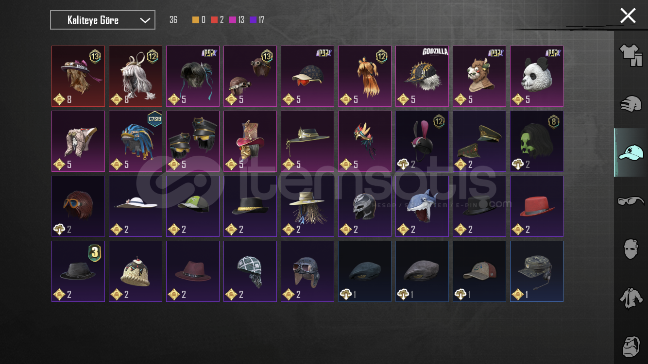The height and width of the screenshot is (364, 648).
Task: Filter by red rarity count swatch
Action: [217, 20]
